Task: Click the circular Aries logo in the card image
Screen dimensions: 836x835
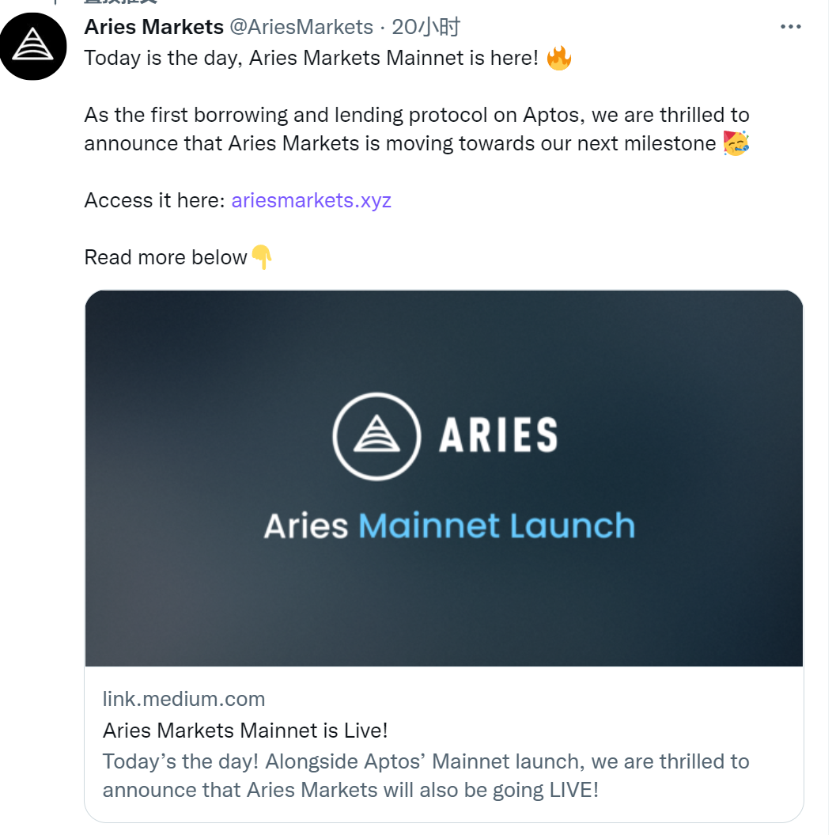Action: 375,435
